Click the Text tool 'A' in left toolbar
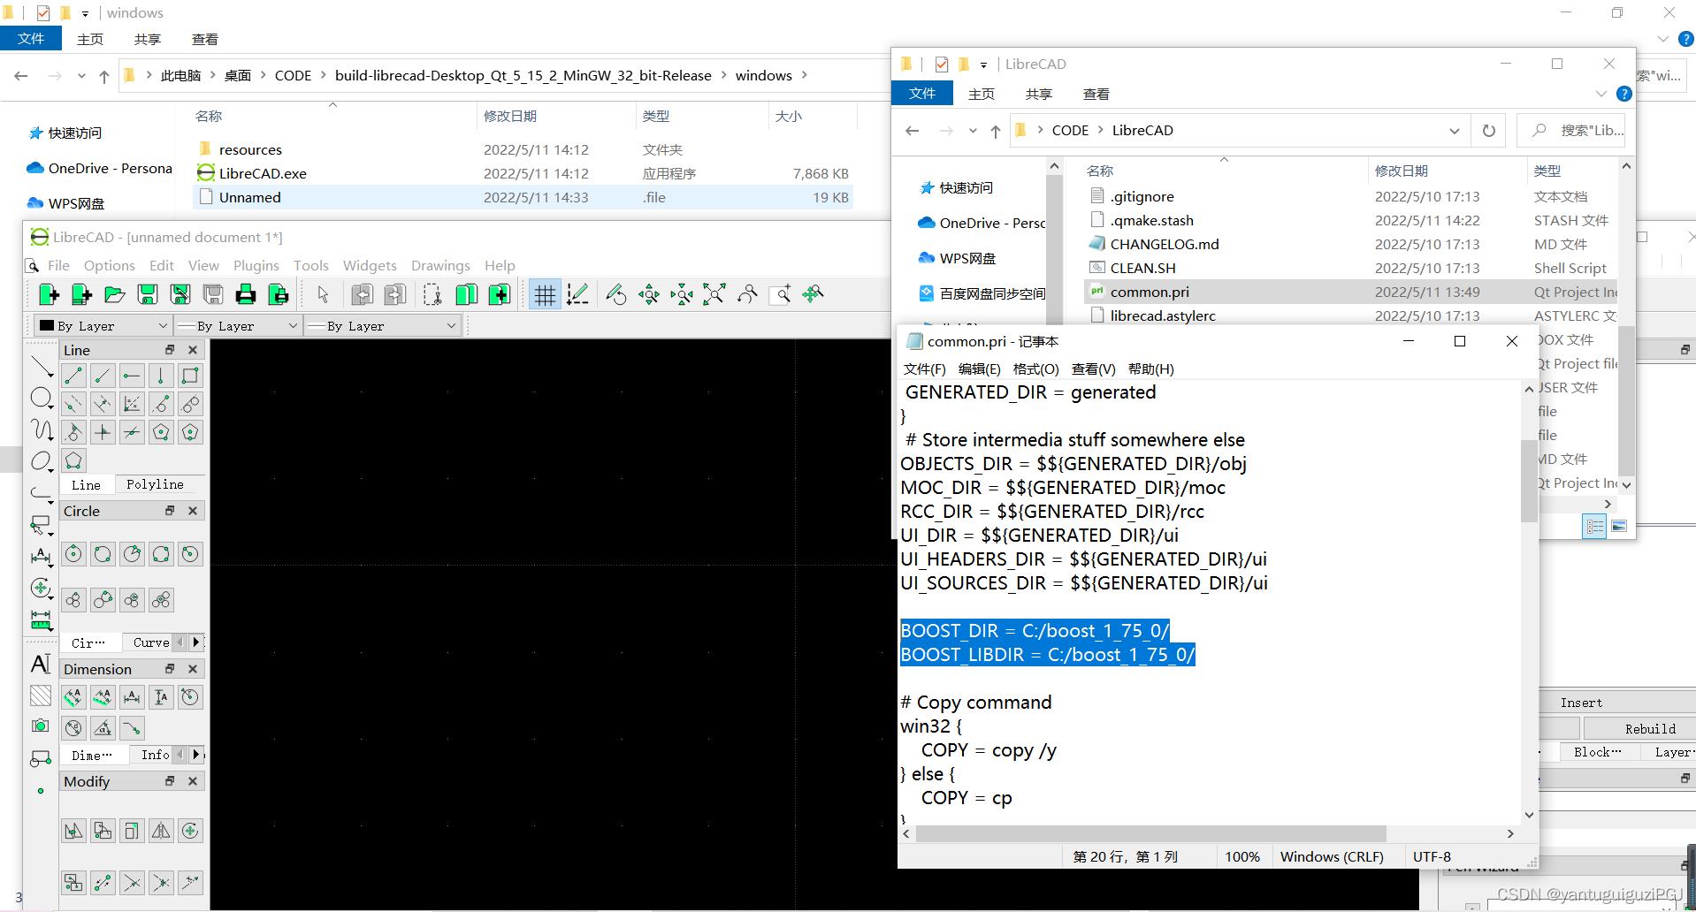Image resolution: width=1696 pixels, height=912 pixels. [41, 664]
